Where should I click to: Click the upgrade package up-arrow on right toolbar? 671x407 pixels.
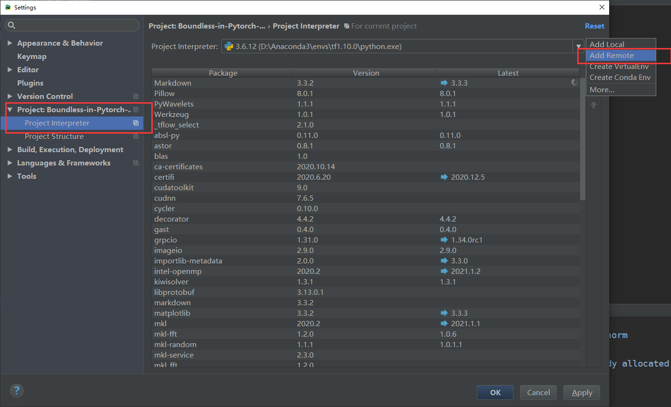[x=593, y=105]
